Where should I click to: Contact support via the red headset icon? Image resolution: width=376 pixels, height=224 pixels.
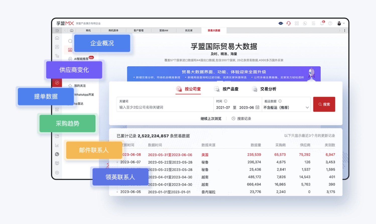click(289, 23)
